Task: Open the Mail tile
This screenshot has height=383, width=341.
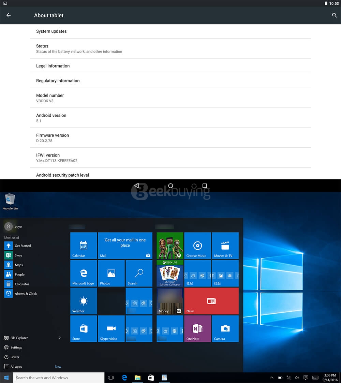Action: pyautogui.click(x=125, y=246)
